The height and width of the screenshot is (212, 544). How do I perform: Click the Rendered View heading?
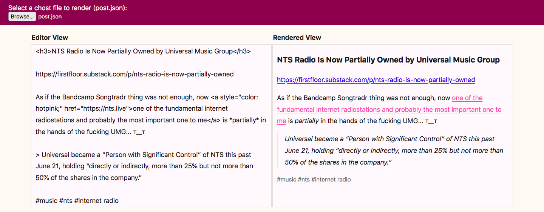[297, 38]
